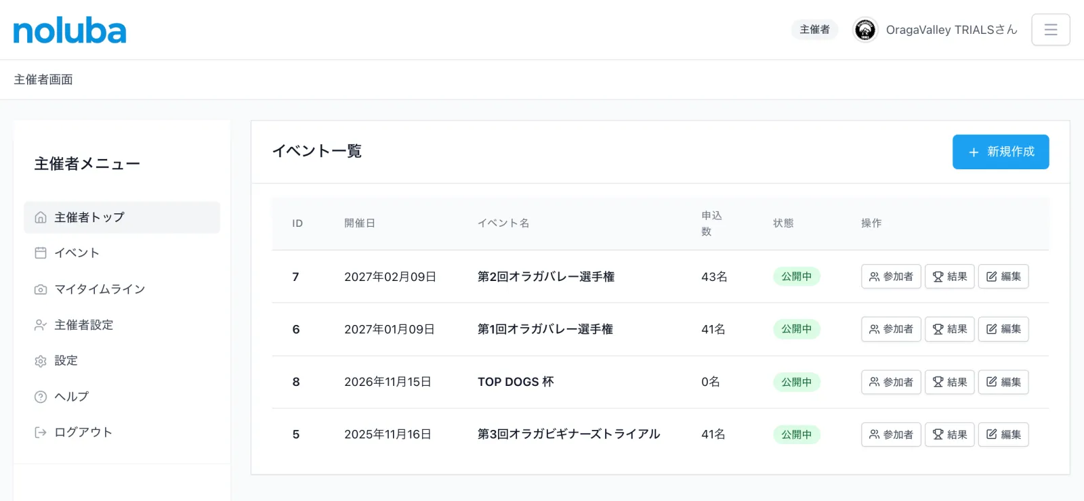The height and width of the screenshot is (501, 1084).
Task: Open 設定 in the sidebar menu
Action: point(122,361)
